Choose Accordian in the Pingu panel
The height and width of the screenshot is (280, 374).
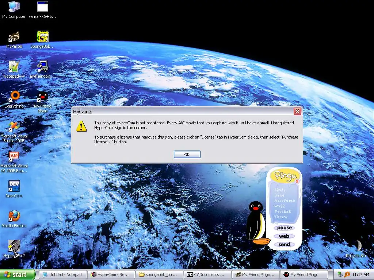tap(285, 201)
